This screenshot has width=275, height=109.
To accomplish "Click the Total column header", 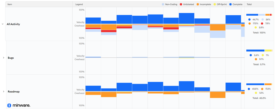I will 249,4.
